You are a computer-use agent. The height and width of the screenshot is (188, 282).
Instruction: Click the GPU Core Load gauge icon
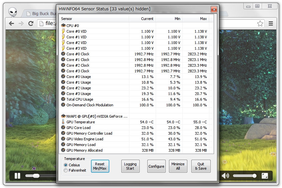[x=63, y=127]
